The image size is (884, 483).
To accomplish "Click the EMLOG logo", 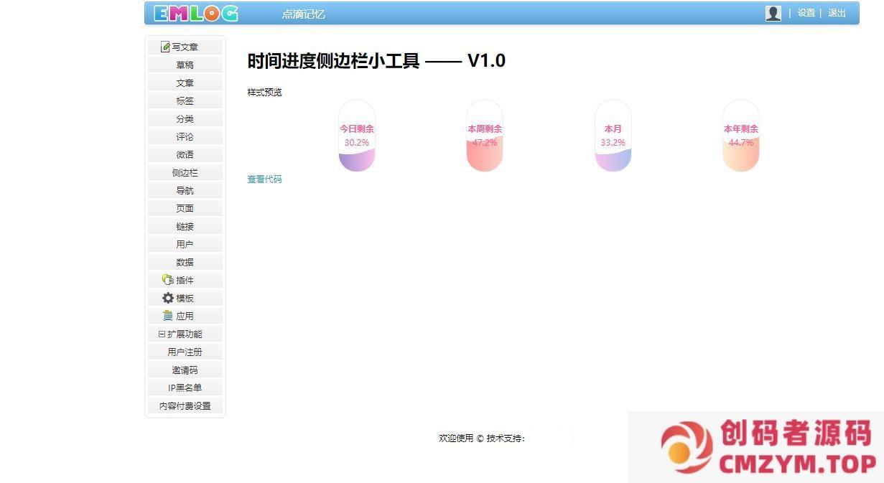I will pos(195,14).
